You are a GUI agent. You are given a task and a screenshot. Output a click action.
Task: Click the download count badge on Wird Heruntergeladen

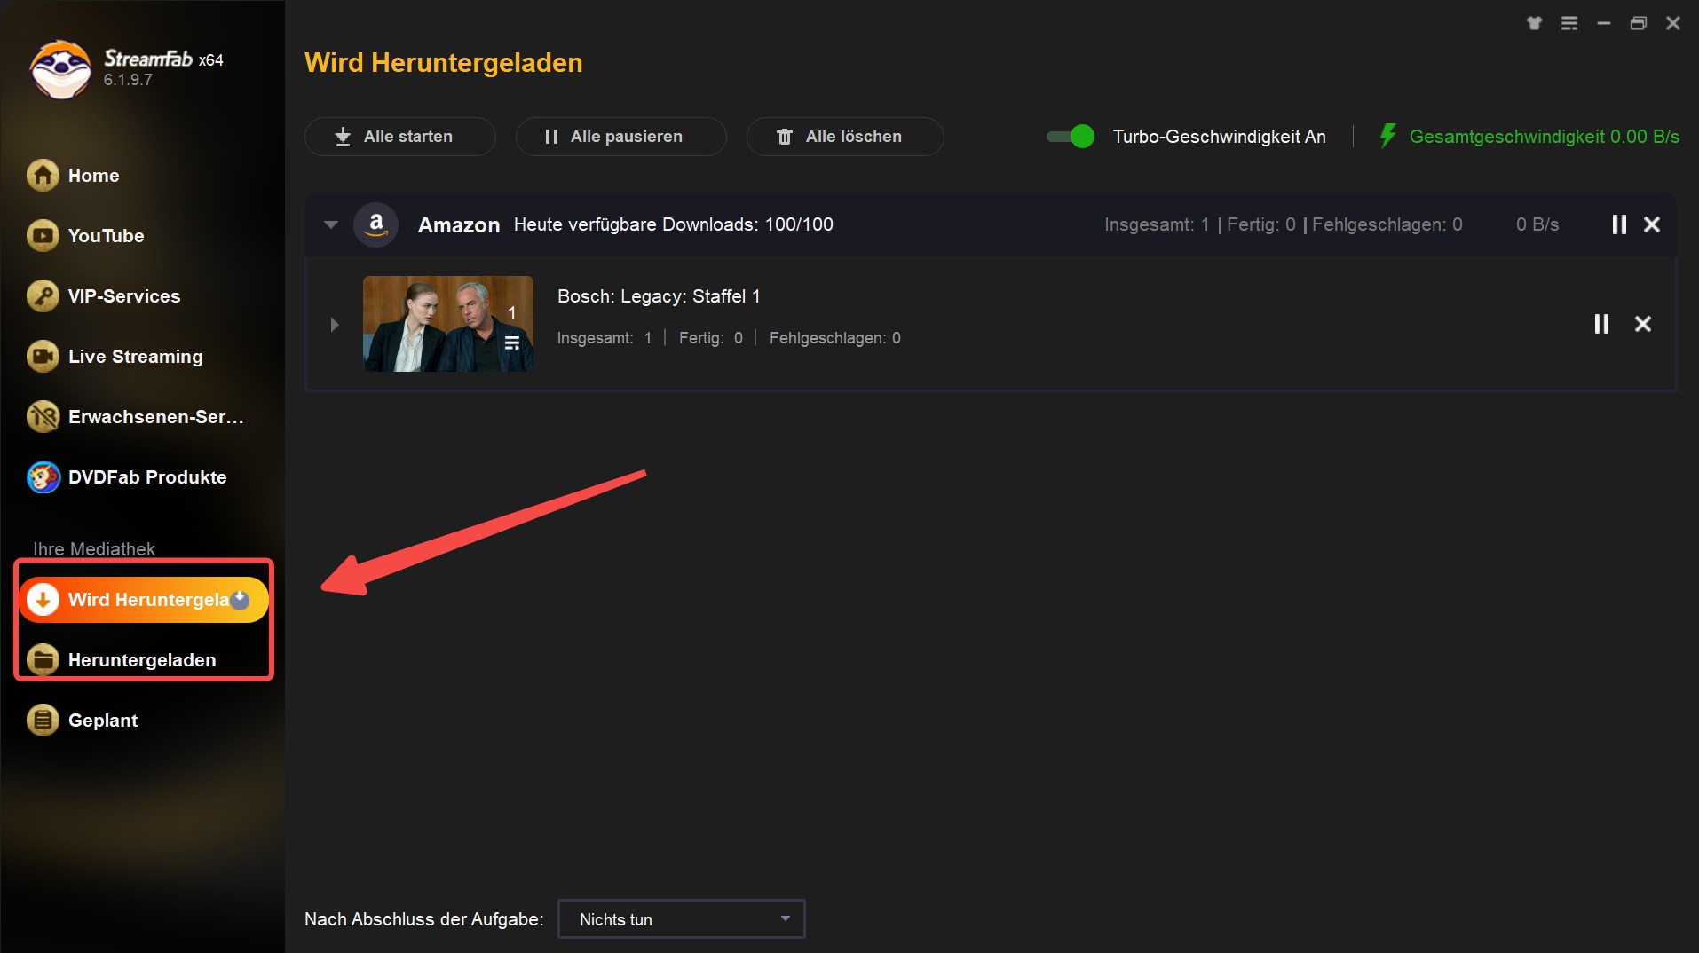click(241, 600)
